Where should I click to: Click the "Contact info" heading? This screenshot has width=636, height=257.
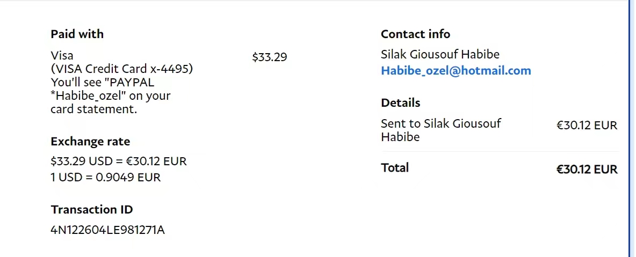pos(415,34)
